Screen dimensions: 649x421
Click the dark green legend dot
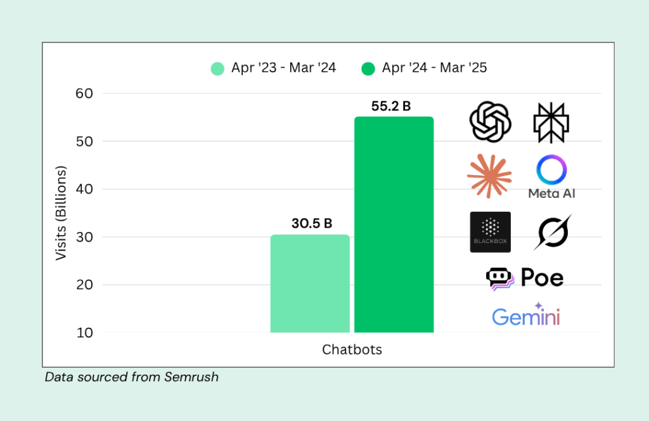click(368, 68)
